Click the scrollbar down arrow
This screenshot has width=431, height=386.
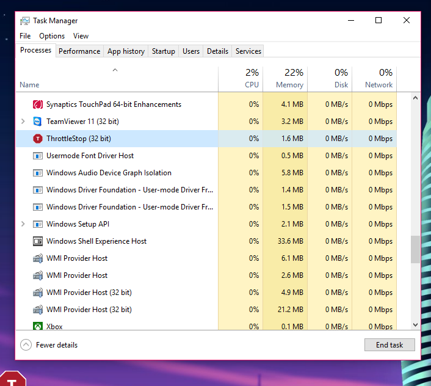pos(415,325)
